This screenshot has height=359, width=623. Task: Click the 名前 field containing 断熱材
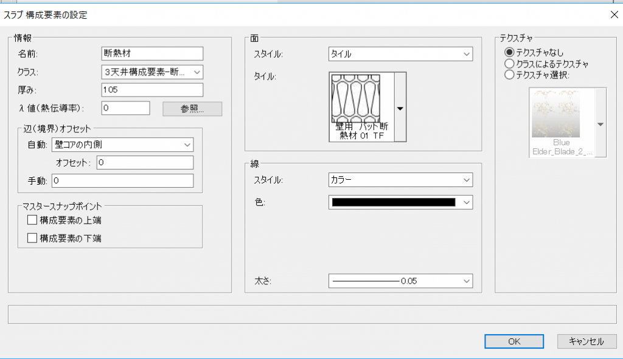pos(152,54)
